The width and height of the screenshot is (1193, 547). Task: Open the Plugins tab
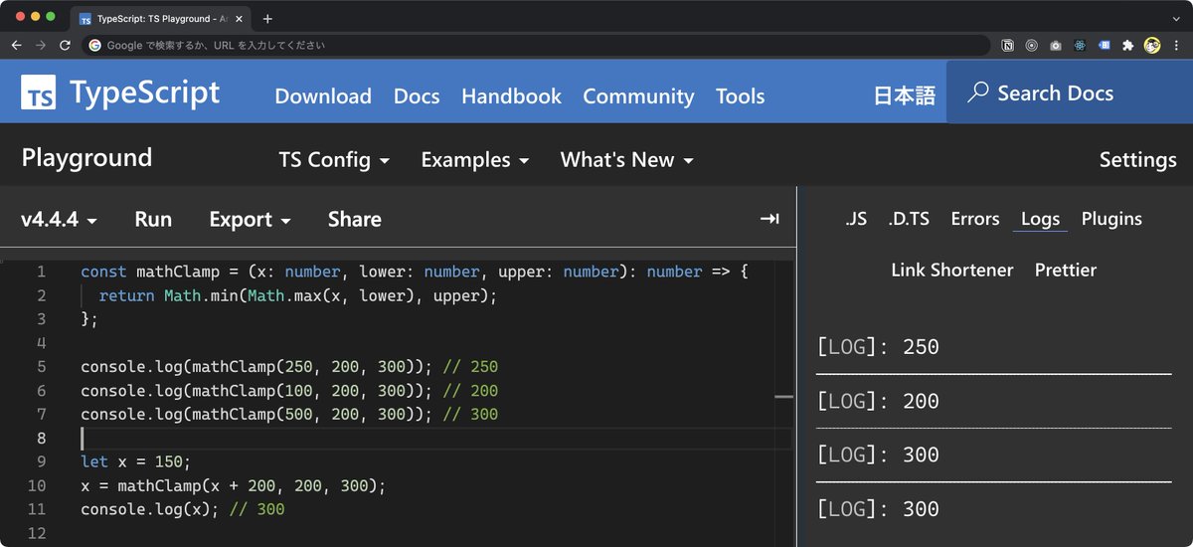tap(1111, 219)
